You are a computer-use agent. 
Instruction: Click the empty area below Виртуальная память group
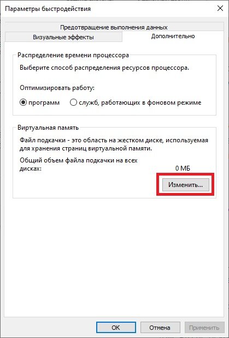pyautogui.click(x=115, y=257)
